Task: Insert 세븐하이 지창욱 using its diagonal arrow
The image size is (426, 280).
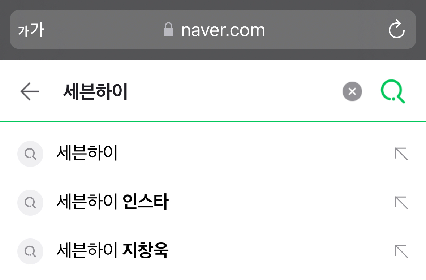Action: pyautogui.click(x=401, y=251)
